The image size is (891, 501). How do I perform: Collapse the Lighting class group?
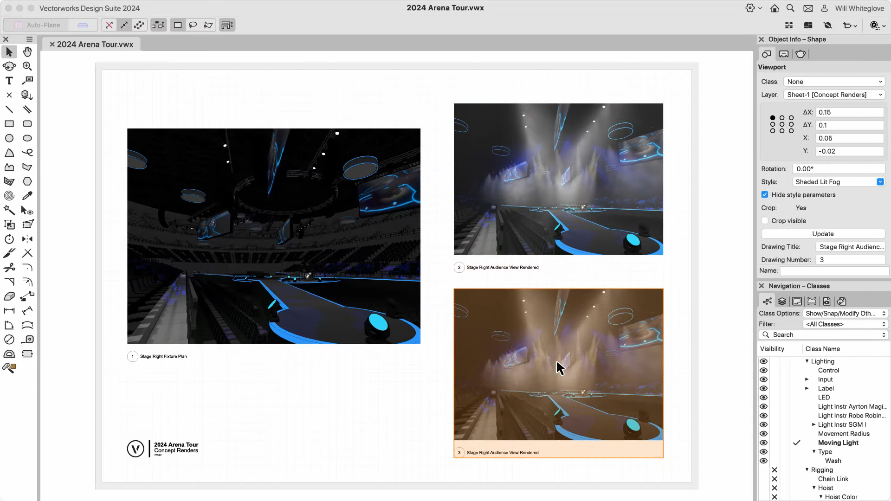807,361
